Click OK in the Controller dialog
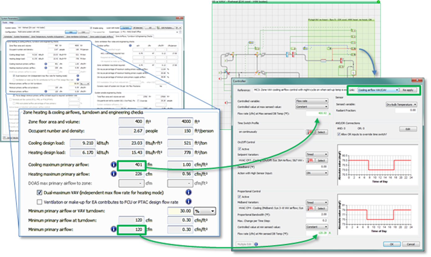 point(392,244)
